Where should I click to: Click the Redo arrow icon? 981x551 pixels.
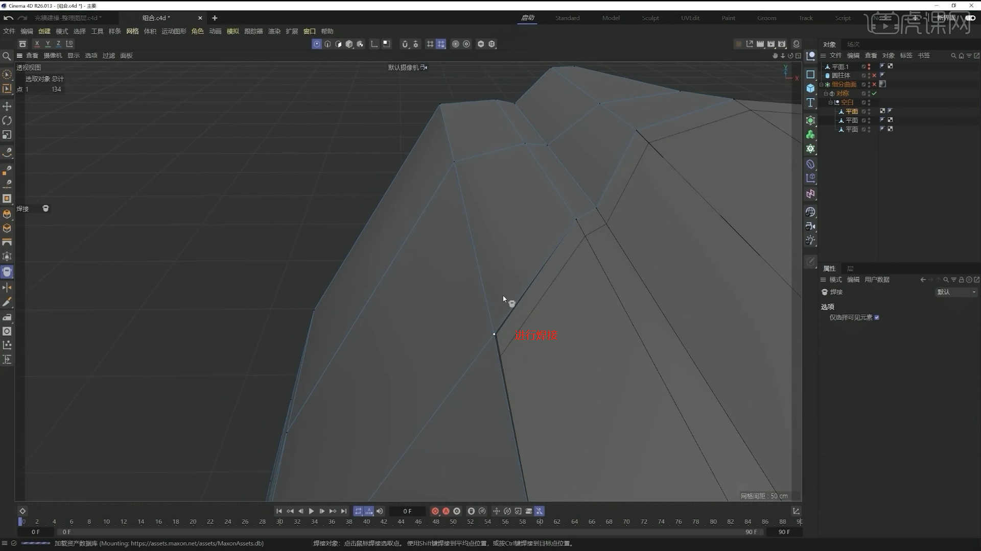pos(22,18)
